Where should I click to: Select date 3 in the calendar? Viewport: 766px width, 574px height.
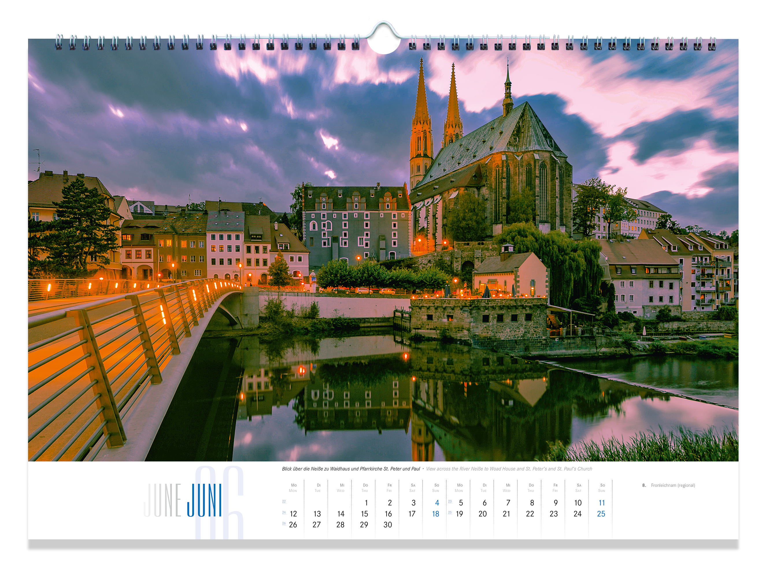[413, 503]
